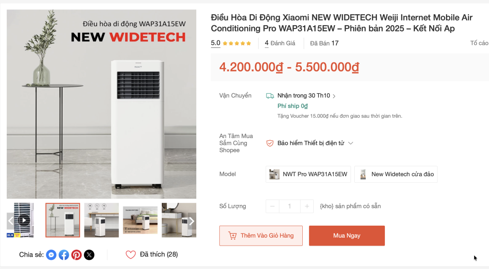Viewport: 489px width, 269px height.
Task: Share product on X icon
Action: point(89,255)
